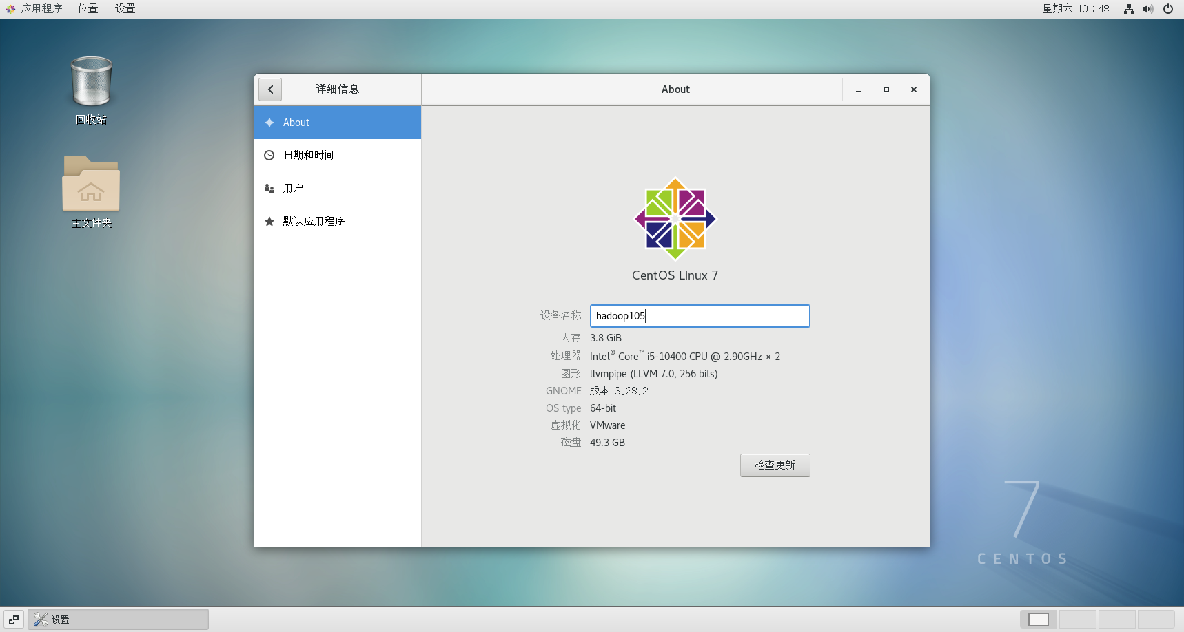Click the users icon beside 用户
Image resolution: width=1184 pixels, height=632 pixels.
[x=269, y=189]
